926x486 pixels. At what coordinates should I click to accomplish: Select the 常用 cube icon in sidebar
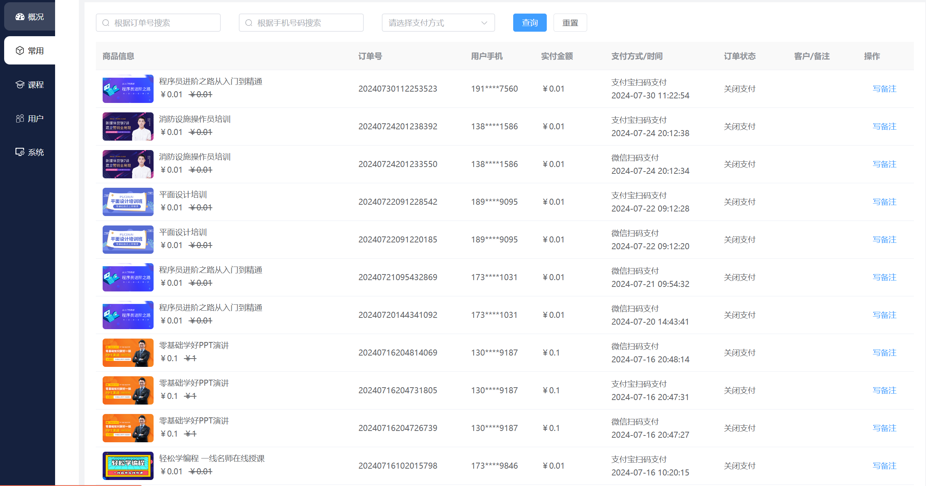pos(20,51)
